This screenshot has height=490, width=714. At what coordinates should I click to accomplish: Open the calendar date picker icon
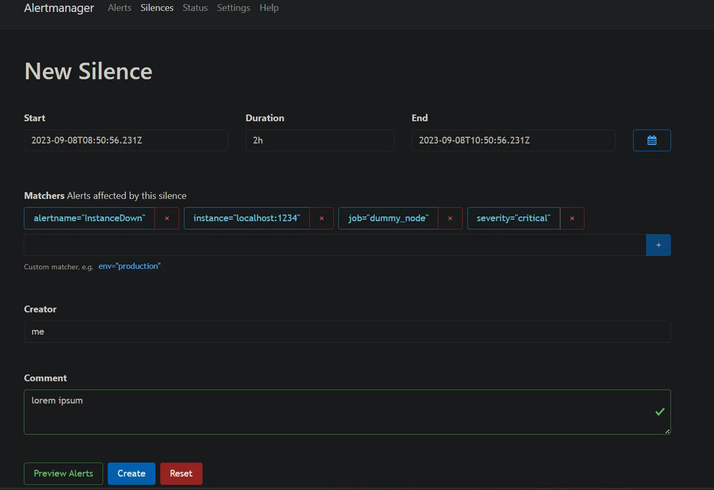[652, 140]
